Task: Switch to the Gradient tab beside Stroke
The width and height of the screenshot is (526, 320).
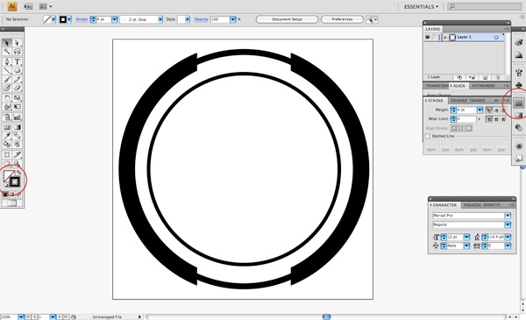Action: [458, 100]
